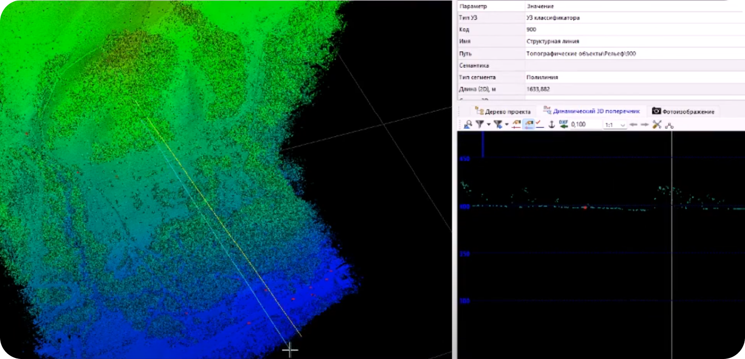Click the red point in the cross-section profile

click(x=586, y=207)
